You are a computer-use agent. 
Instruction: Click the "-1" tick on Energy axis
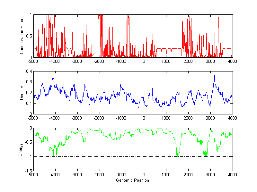(29, 156)
